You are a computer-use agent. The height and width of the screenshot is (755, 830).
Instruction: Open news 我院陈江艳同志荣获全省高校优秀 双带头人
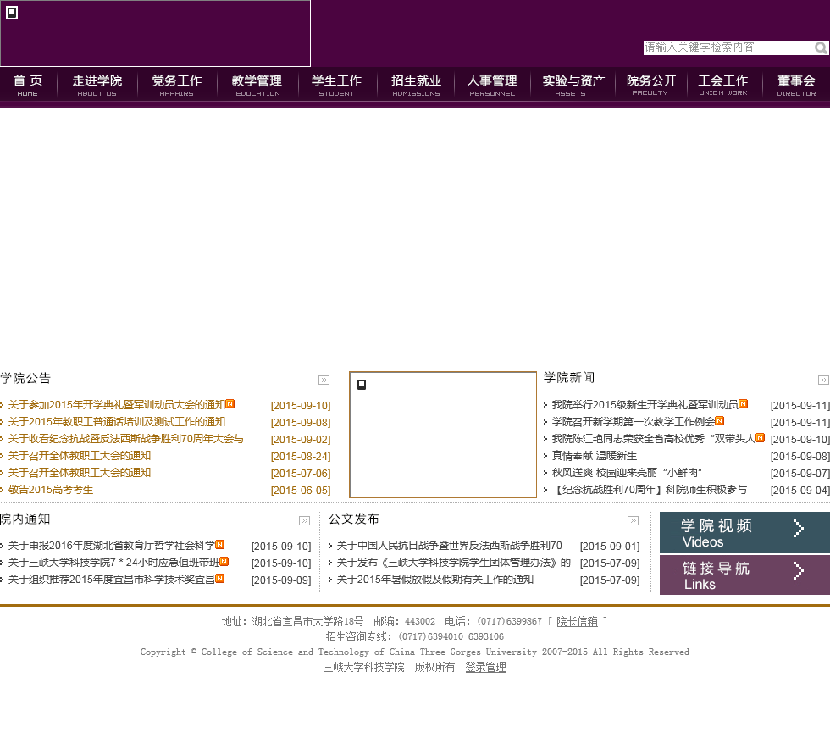653,439
